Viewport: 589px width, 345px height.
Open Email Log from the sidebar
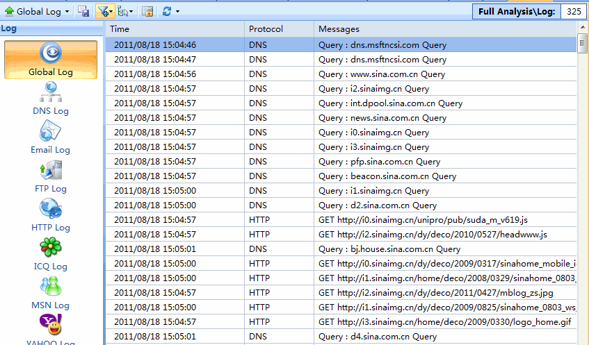coord(51,137)
